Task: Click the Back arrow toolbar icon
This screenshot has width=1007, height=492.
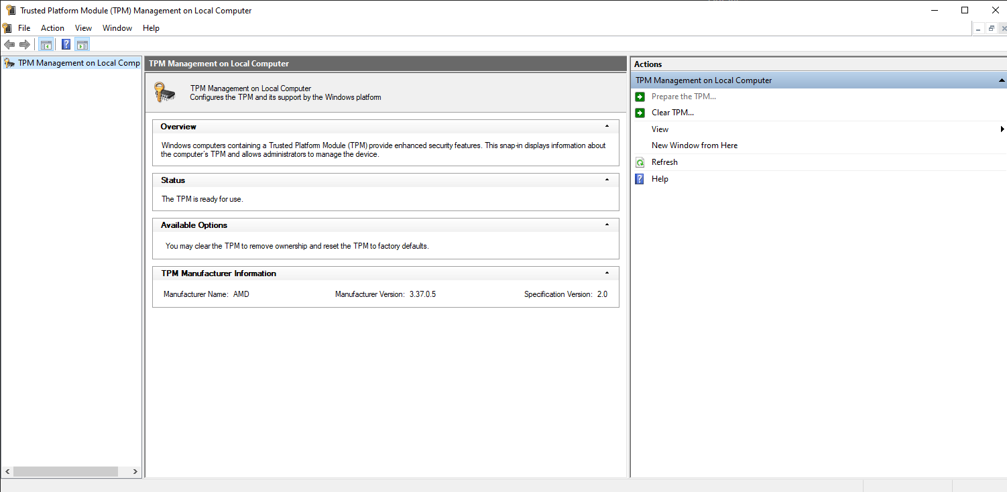Action: (9, 45)
